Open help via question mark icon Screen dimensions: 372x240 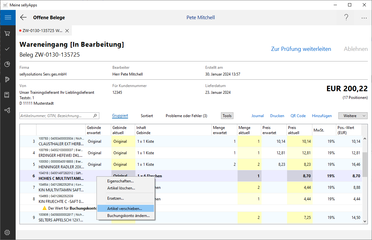pyautogui.click(x=346, y=18)
